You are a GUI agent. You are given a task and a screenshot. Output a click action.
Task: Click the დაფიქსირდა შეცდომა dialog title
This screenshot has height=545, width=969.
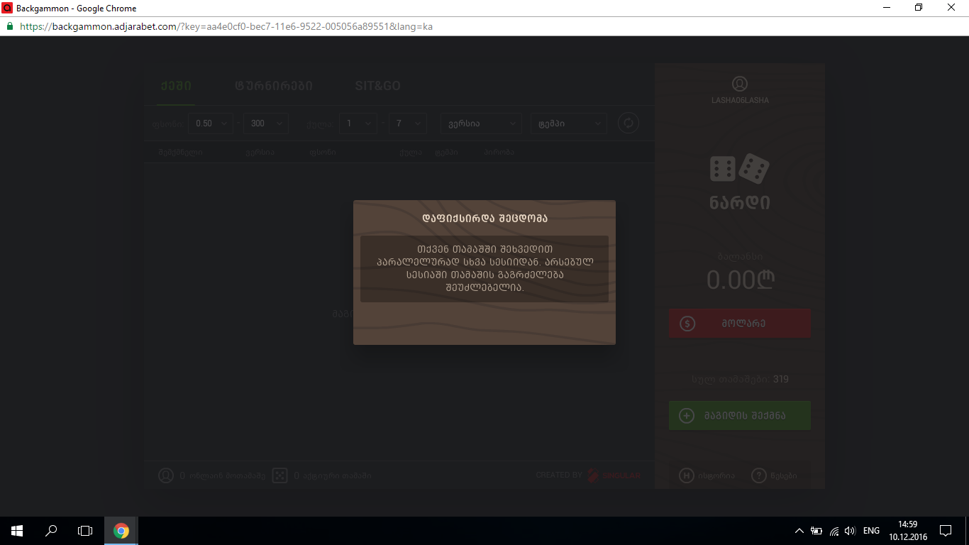[x=484, y=219]
